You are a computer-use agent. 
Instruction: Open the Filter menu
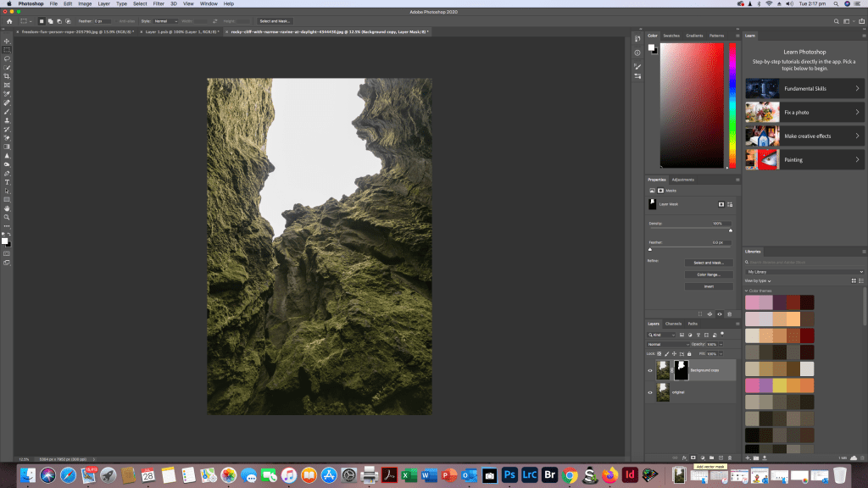click(x=159, y=3)
